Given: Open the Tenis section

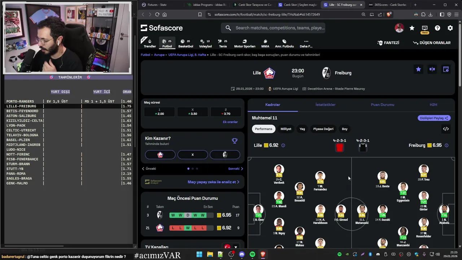Looking at the screenshot, I should [x=223, y=43].
